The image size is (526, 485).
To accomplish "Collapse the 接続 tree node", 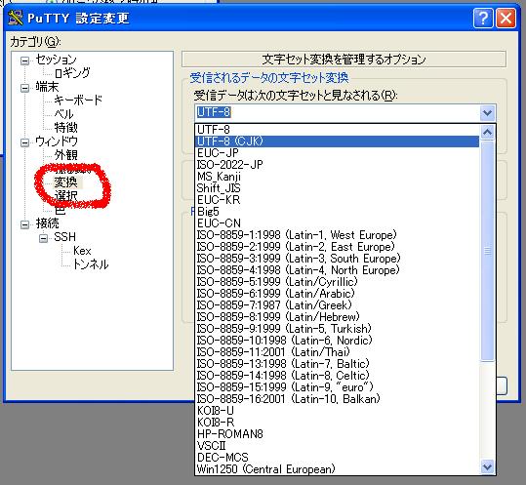I will [x=24, y=224].
